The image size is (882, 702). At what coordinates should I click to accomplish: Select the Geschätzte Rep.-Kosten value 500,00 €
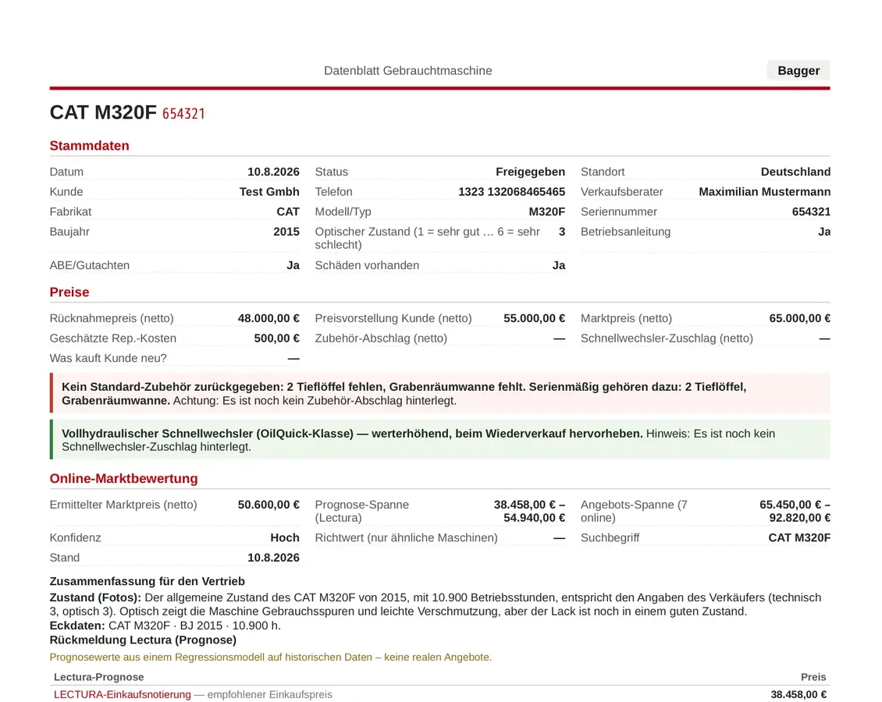click(277, 339)
